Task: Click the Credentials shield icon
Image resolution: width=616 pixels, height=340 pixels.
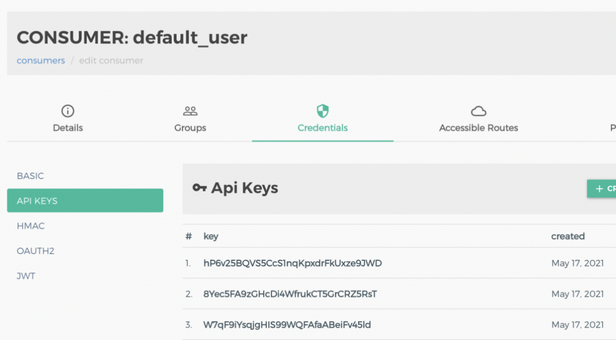Action: pos(323,110)
